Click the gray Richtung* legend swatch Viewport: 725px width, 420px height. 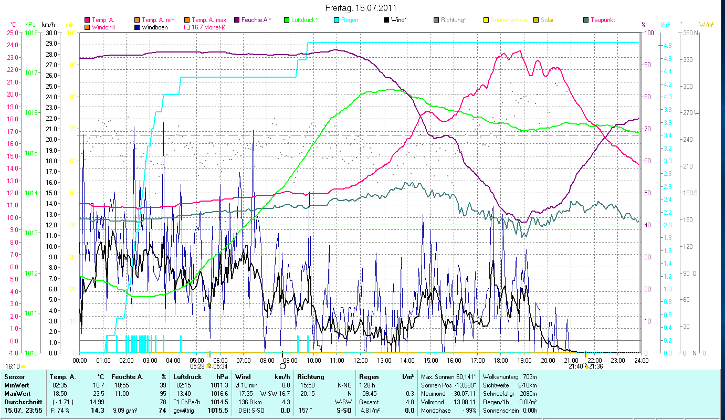pyautogui.click(x=436, y=20)
